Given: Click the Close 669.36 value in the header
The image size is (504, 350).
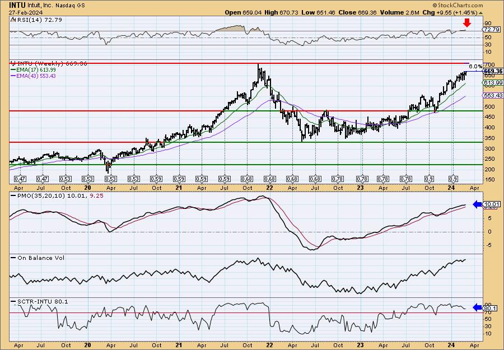Looking at the screenshot, I should [357, 12].
